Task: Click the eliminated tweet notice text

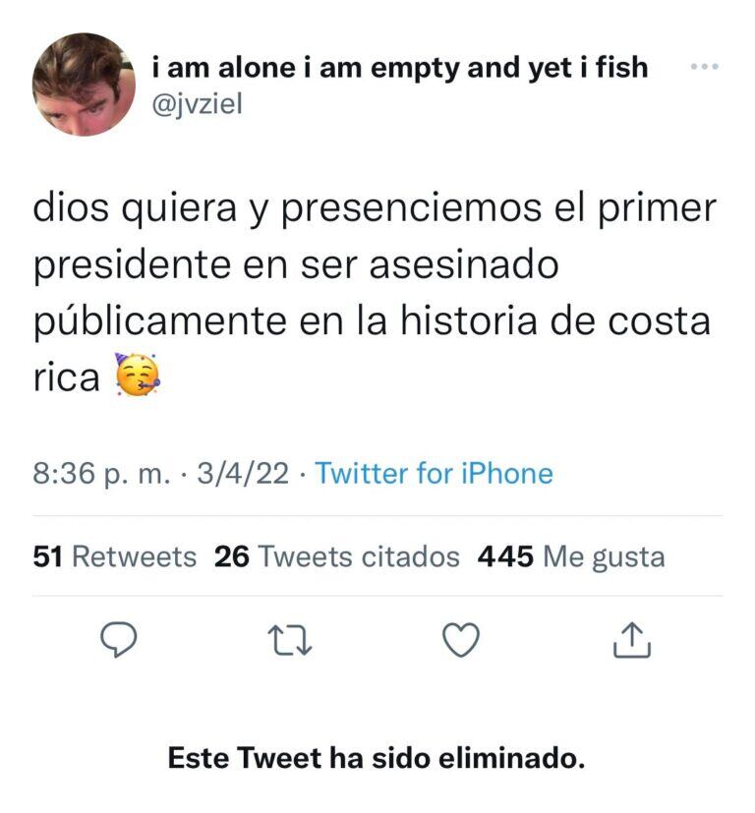Action: pyautogui.click(x=377, y=758)
